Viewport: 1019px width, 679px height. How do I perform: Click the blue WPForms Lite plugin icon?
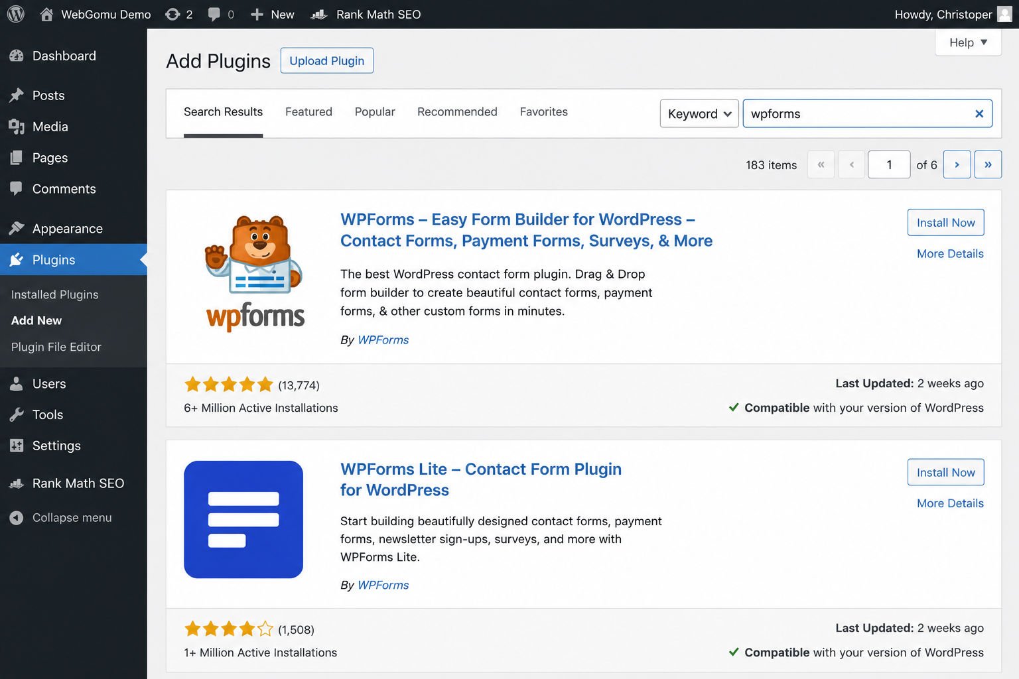[243, 519]
